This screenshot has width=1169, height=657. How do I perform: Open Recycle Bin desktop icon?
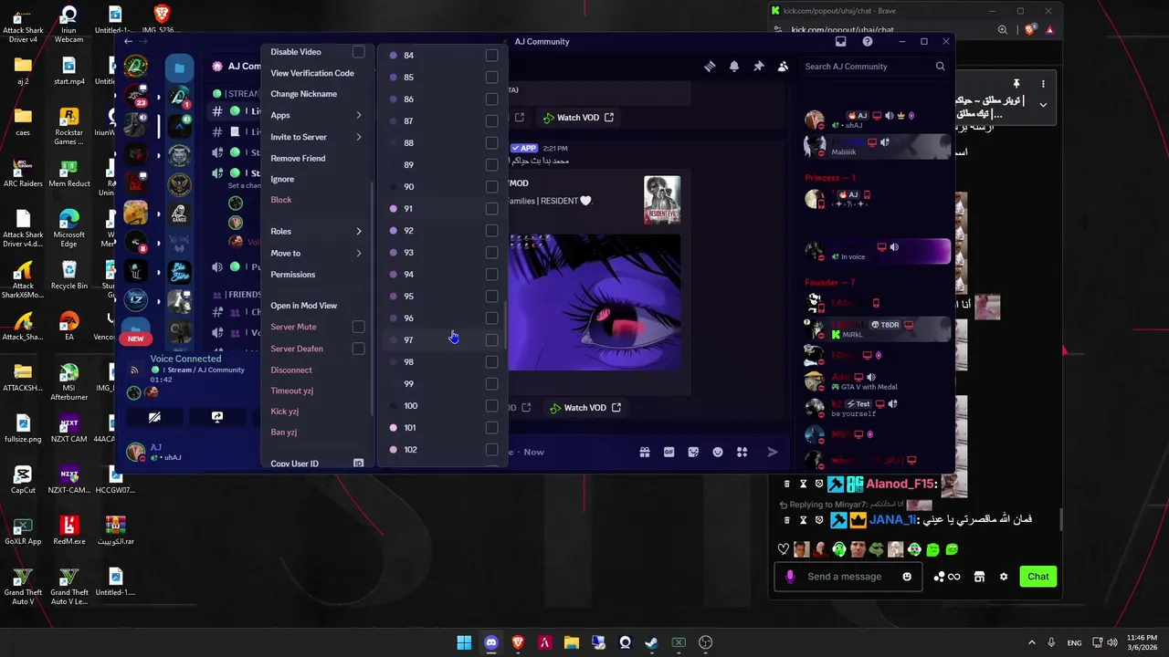68,275
